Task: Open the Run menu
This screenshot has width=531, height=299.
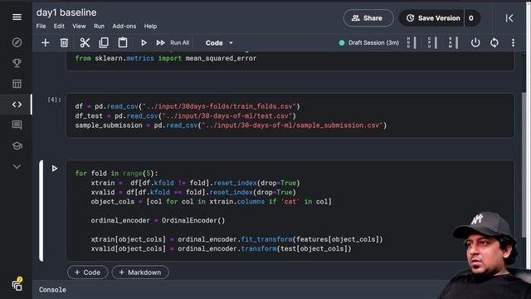Action: 100,26
